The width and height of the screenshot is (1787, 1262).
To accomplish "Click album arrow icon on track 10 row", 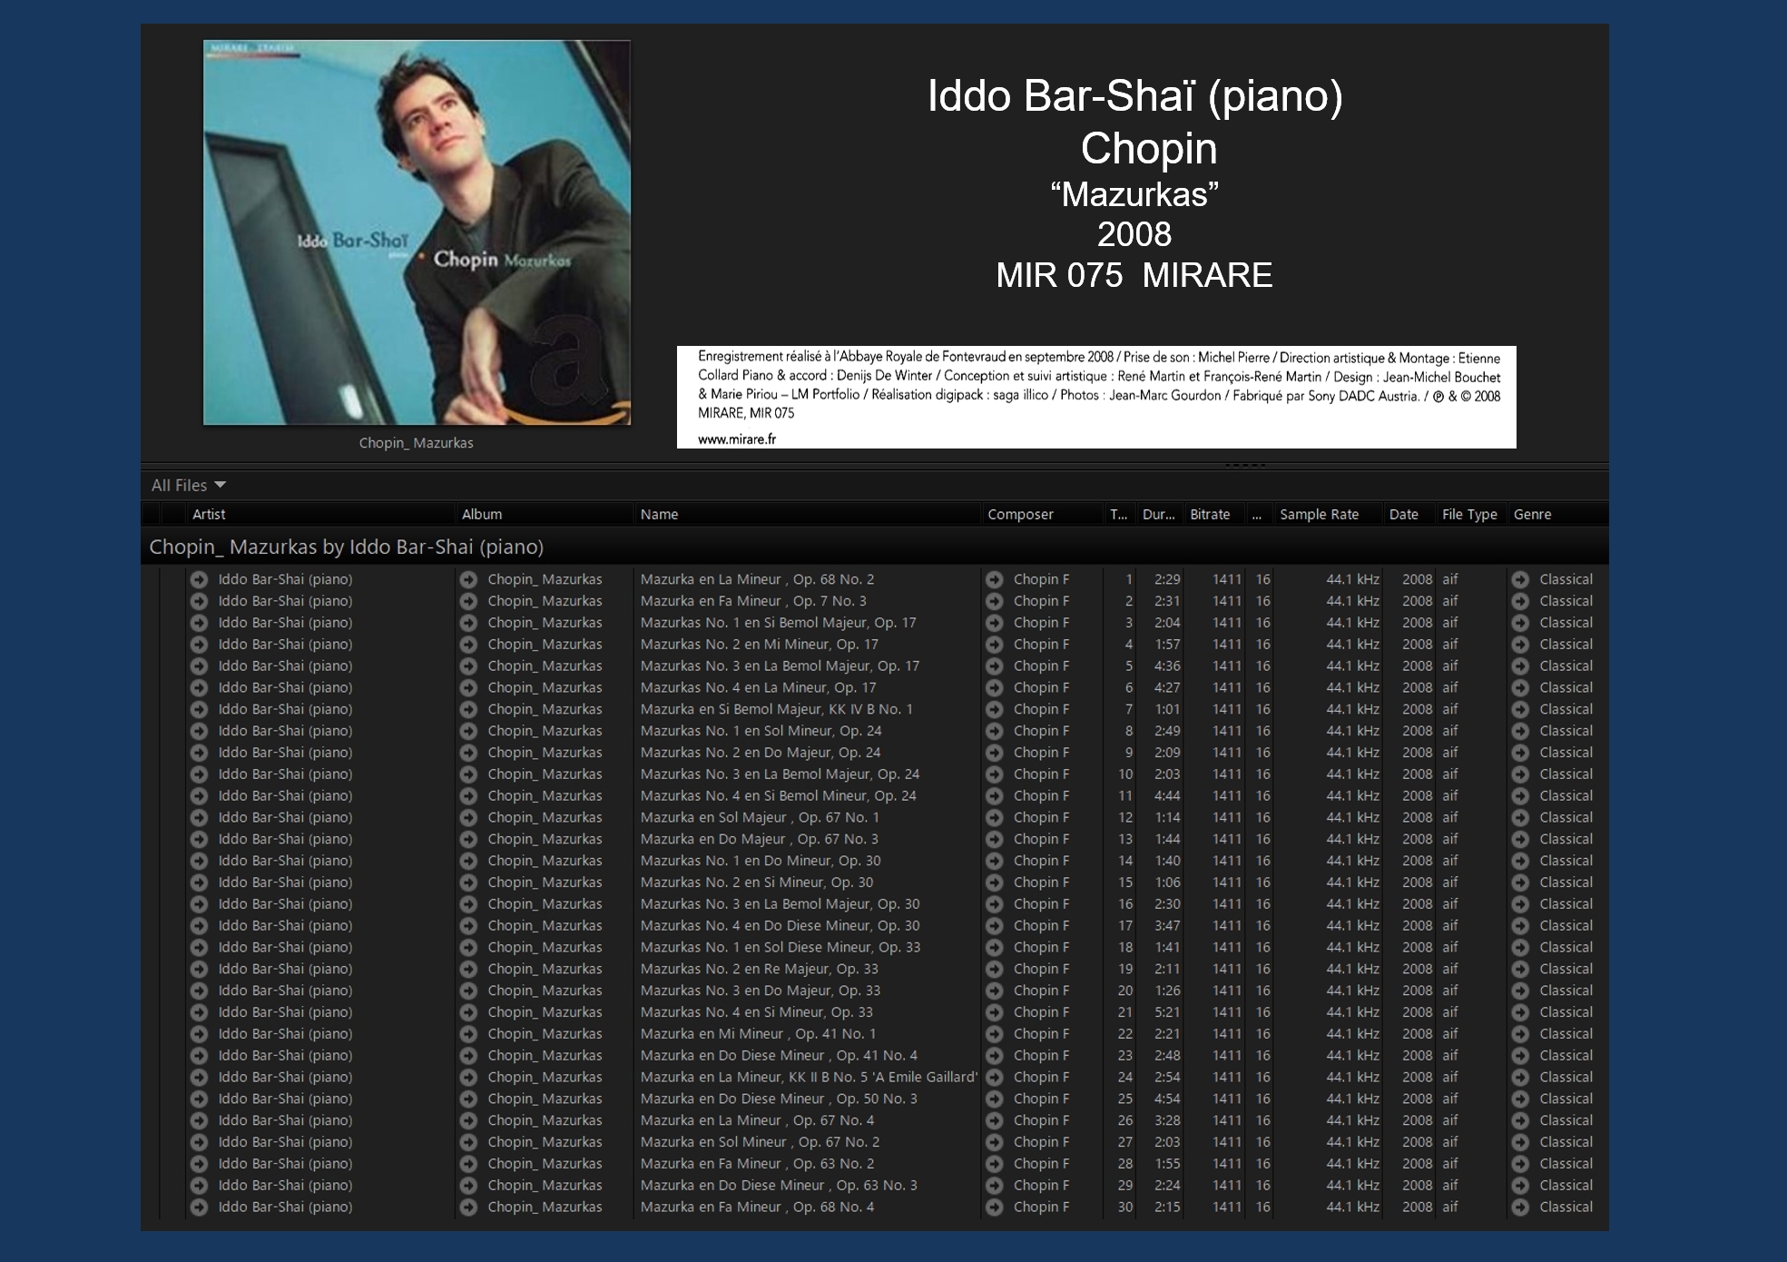I will coord(468,774).
